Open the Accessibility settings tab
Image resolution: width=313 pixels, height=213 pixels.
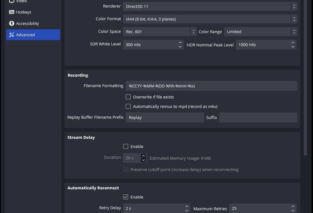(27, 23)
